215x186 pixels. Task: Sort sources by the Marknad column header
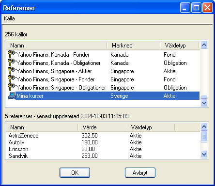[x=134, y=46]
